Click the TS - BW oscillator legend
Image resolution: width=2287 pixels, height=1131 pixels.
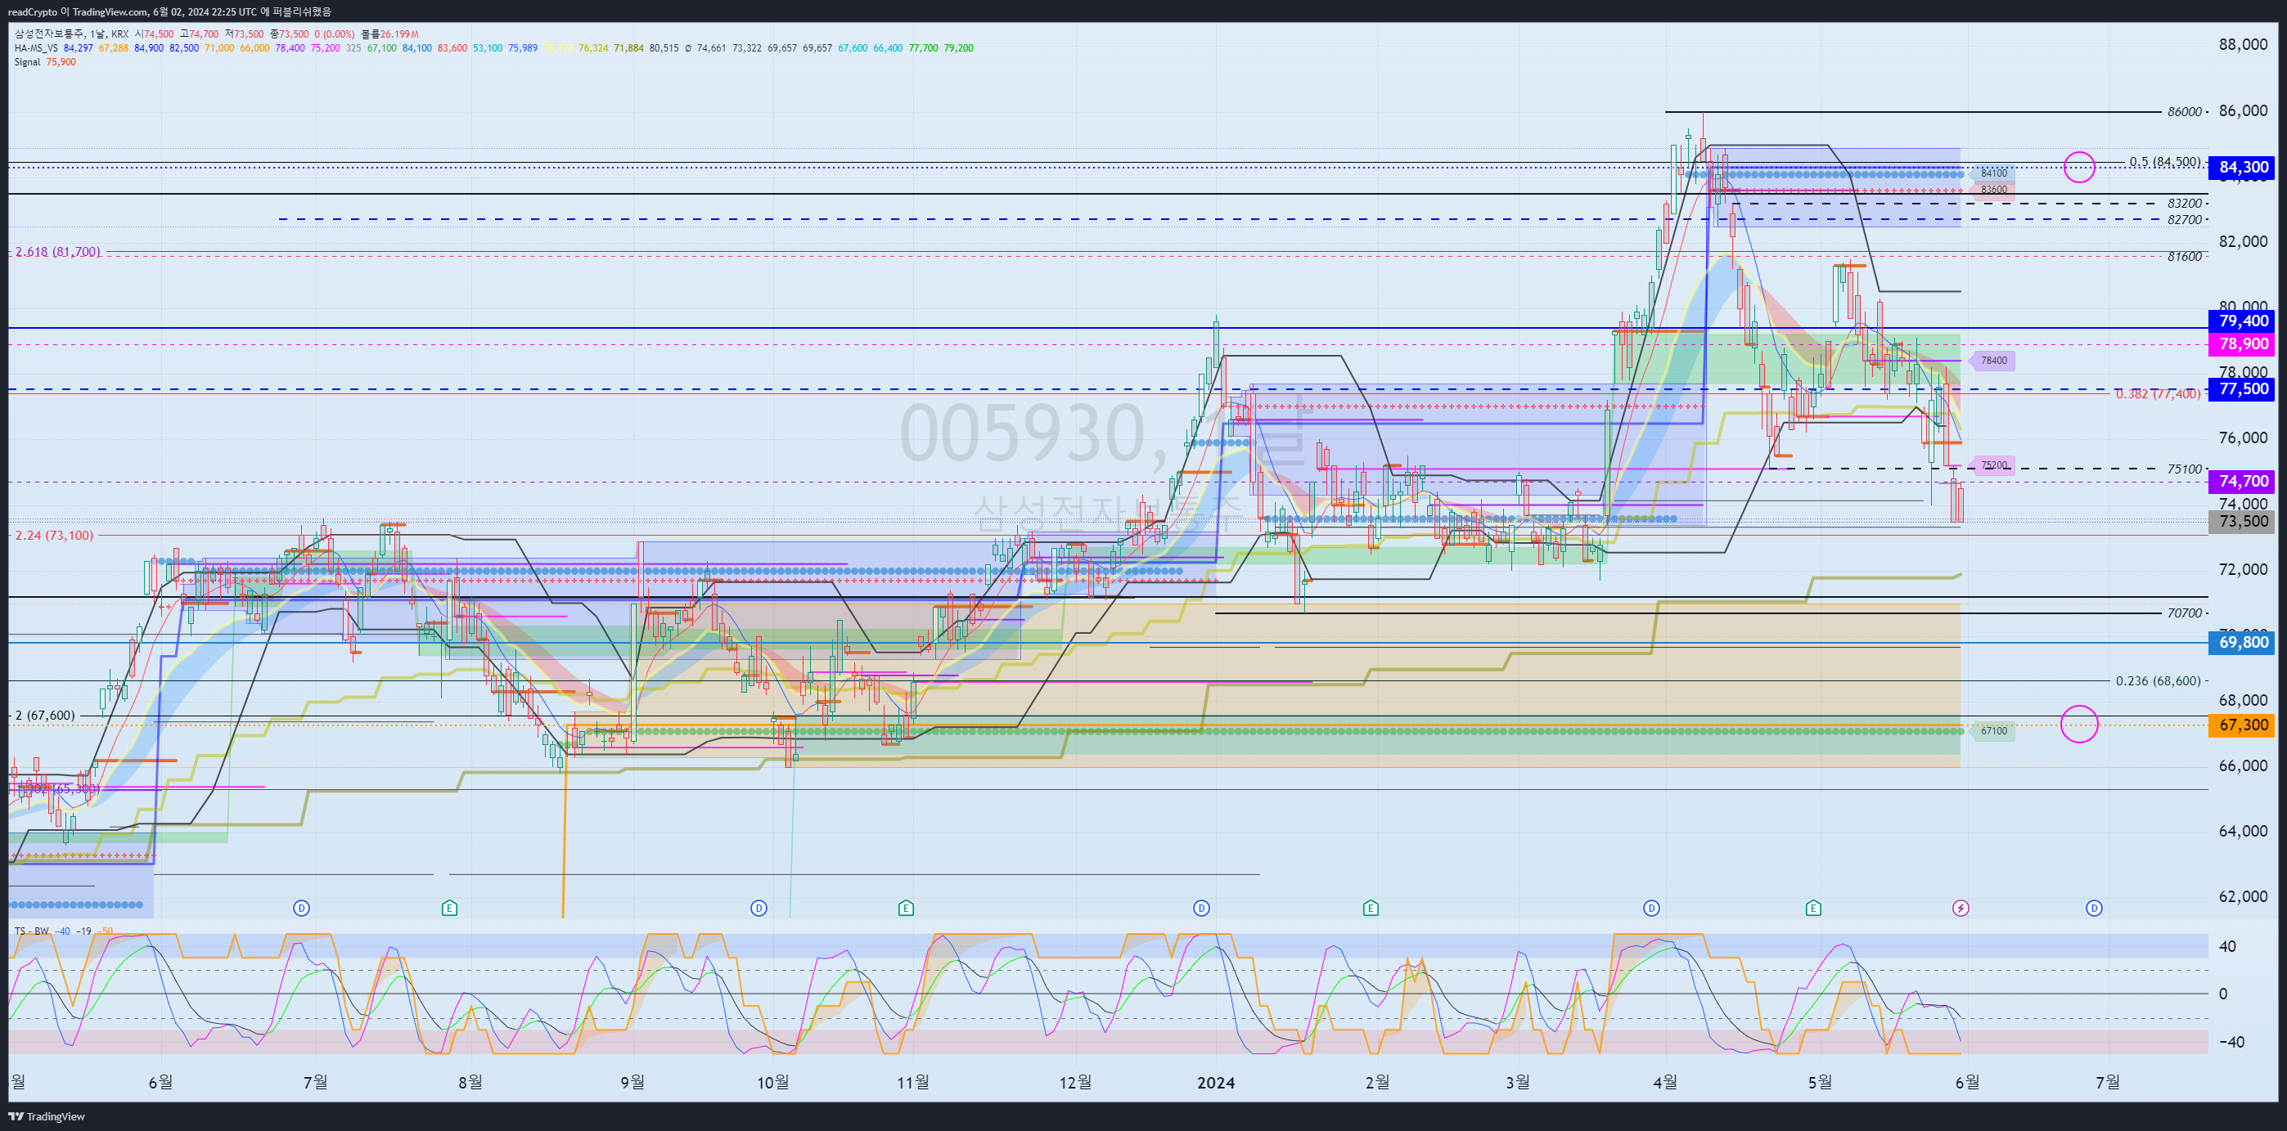(32, 931)
